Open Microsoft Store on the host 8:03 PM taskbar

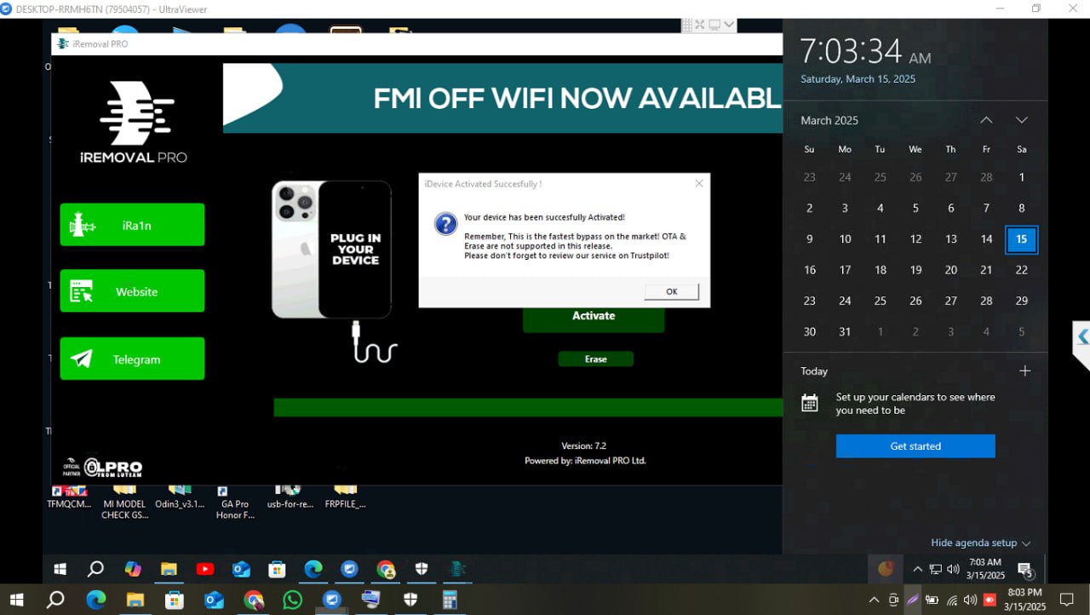(x=175, y=600)
